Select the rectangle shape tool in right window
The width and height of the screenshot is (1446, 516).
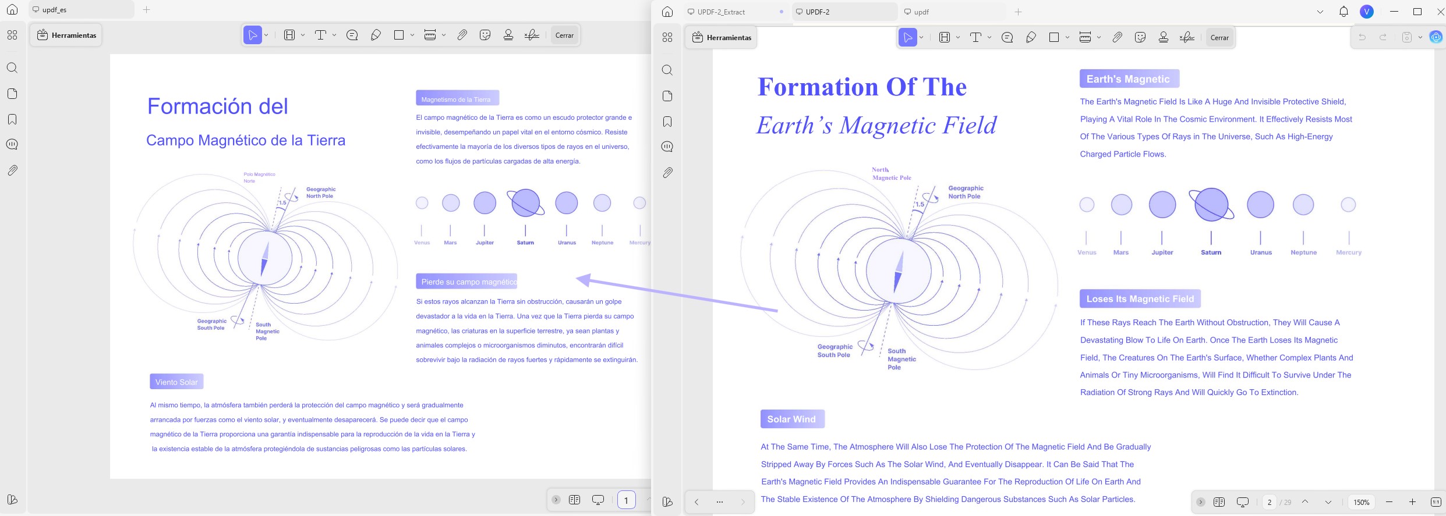(x=1053, y=38)
